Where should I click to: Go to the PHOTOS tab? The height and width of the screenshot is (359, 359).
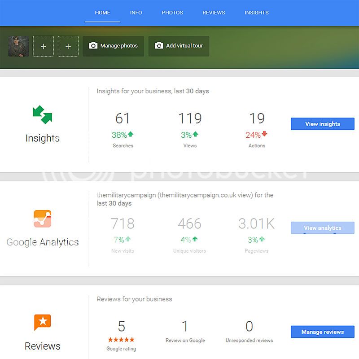coord(172,13)
